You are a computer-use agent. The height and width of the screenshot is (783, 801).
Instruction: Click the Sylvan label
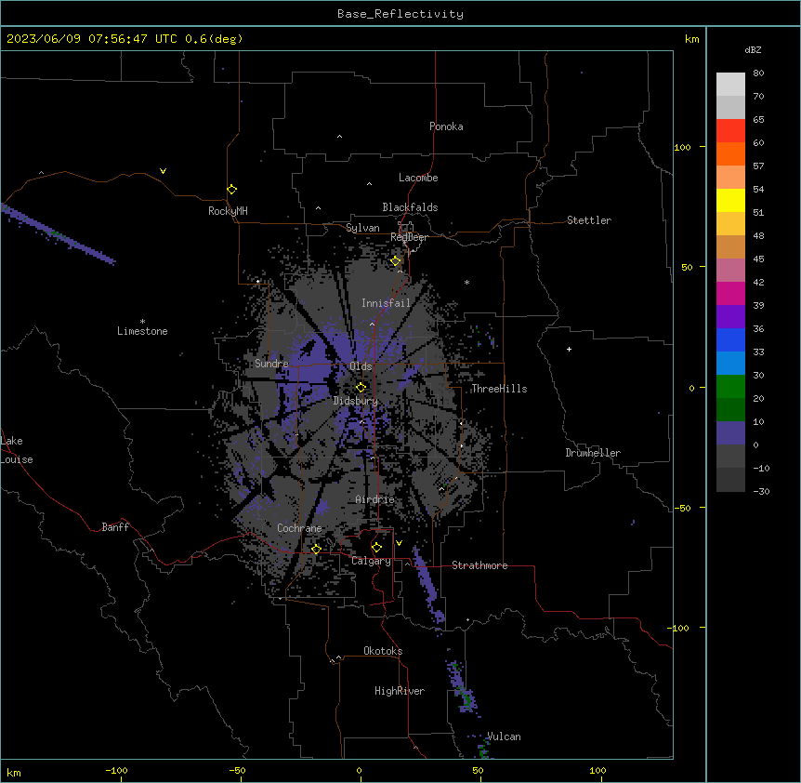(x=362, y=228)
